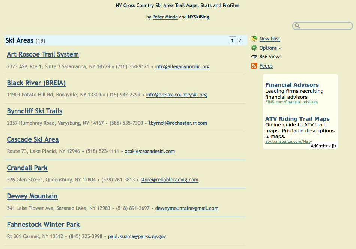Open ATV Riding Trail Maps ad

click(x=297, y=119)
